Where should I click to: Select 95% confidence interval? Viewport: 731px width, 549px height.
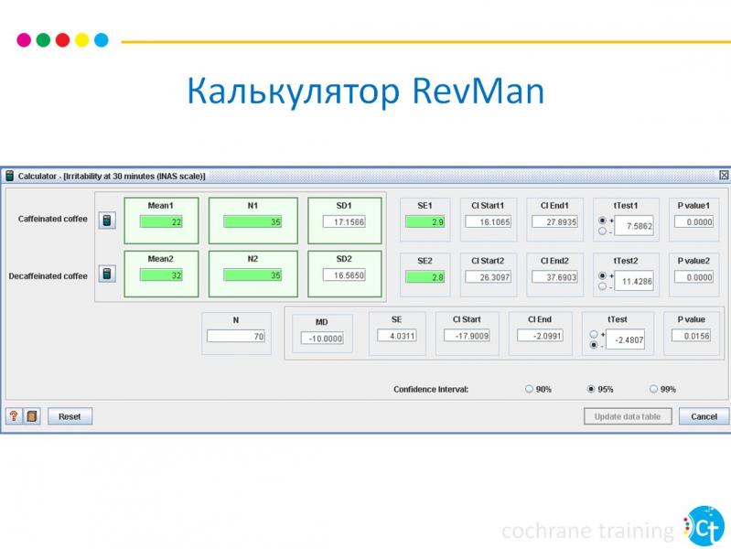pyautogui.click(x=591, y=389)
